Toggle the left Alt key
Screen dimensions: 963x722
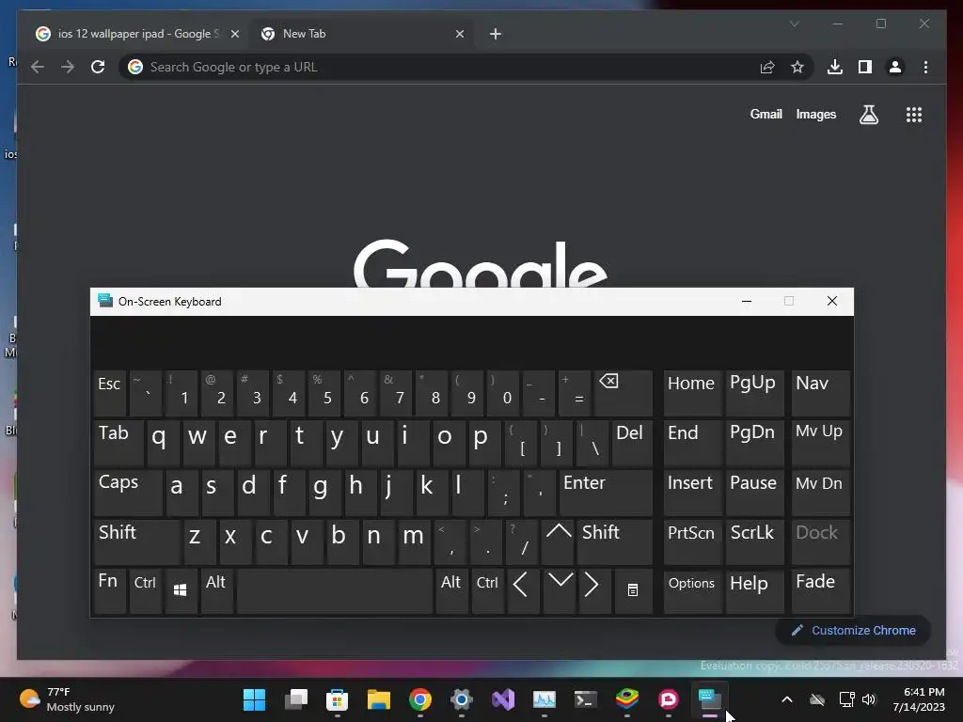pyautogui.click(x=217, y=590)
